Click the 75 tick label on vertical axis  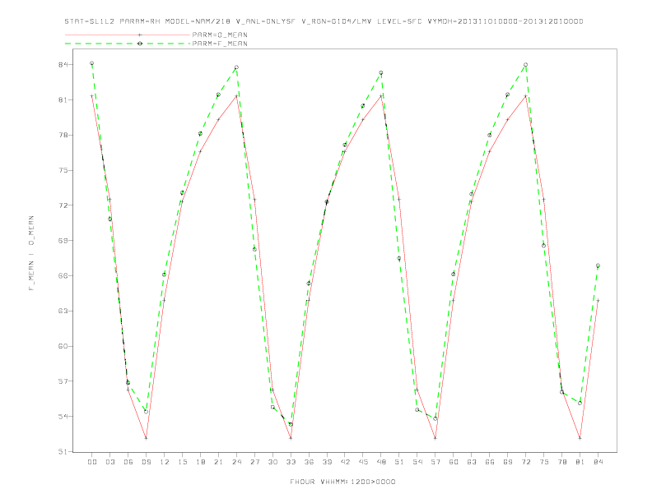pos(63,170)
